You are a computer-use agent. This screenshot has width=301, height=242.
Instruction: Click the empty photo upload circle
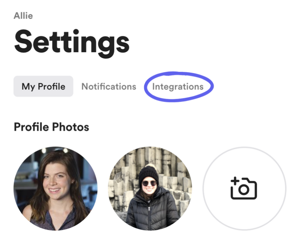[244, 188]
